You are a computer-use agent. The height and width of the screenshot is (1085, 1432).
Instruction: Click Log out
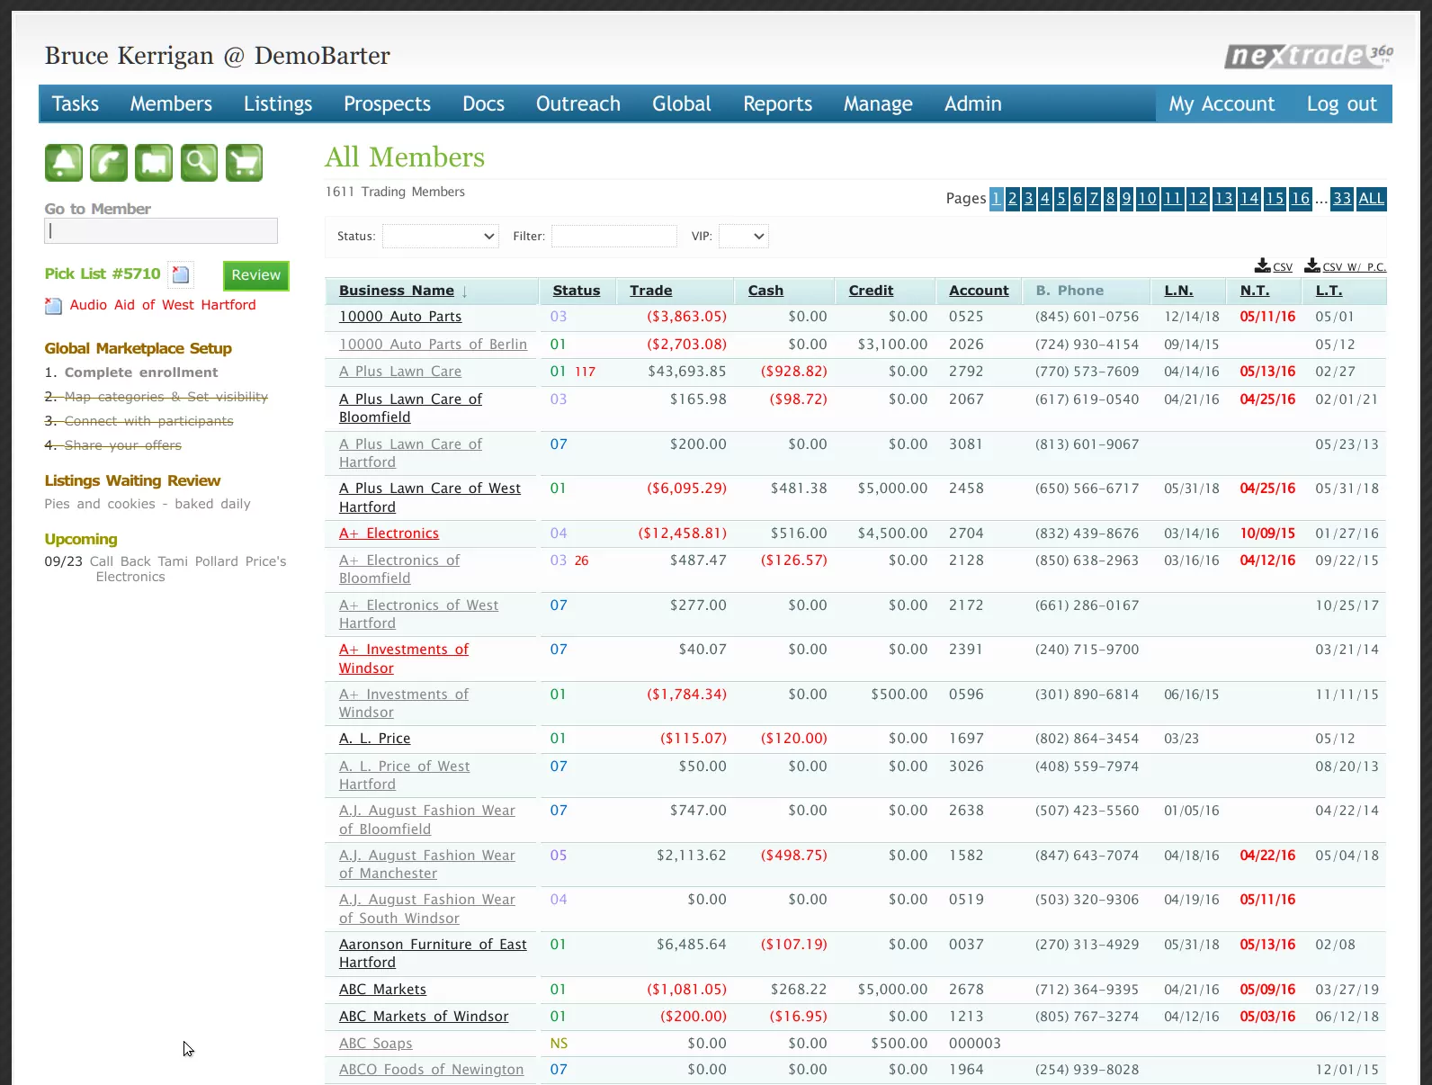pyautogui.click(x=1342, y=104)
